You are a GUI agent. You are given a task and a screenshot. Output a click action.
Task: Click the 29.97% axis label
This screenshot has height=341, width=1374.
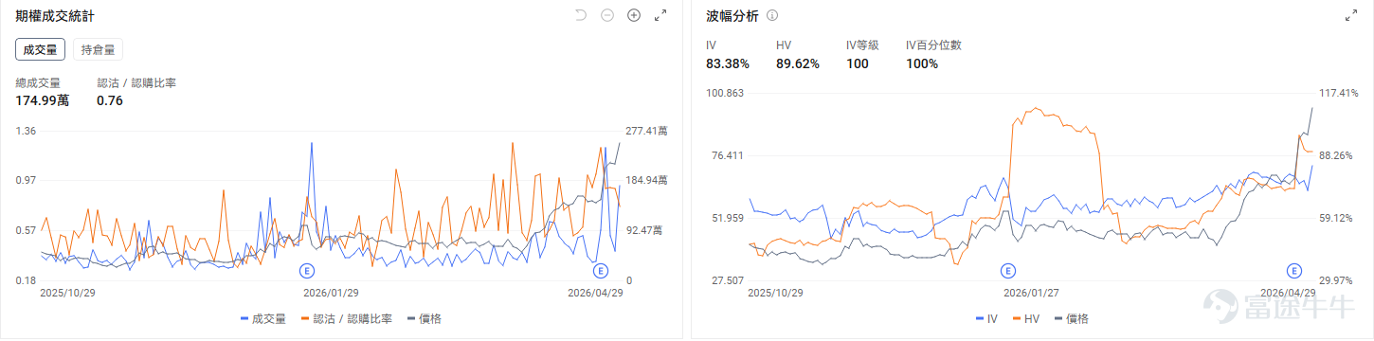tap(1335, 280)
